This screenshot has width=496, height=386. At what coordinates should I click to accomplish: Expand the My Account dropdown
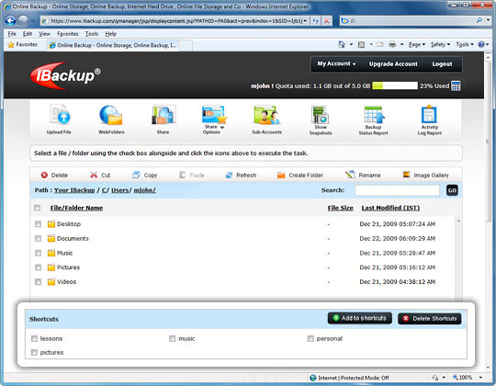(336, 64)
